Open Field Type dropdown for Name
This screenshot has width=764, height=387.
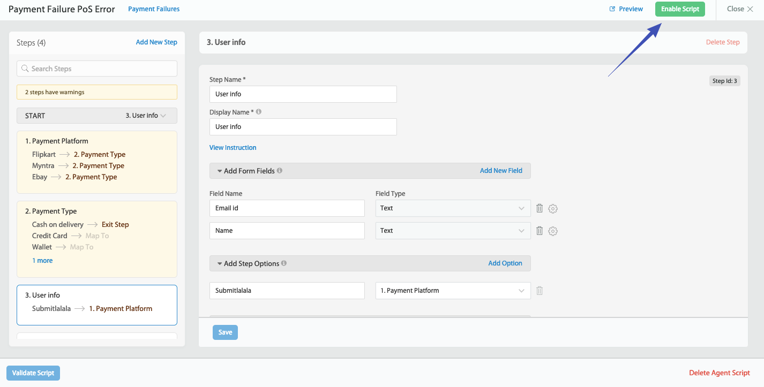(x=453, y=231)
